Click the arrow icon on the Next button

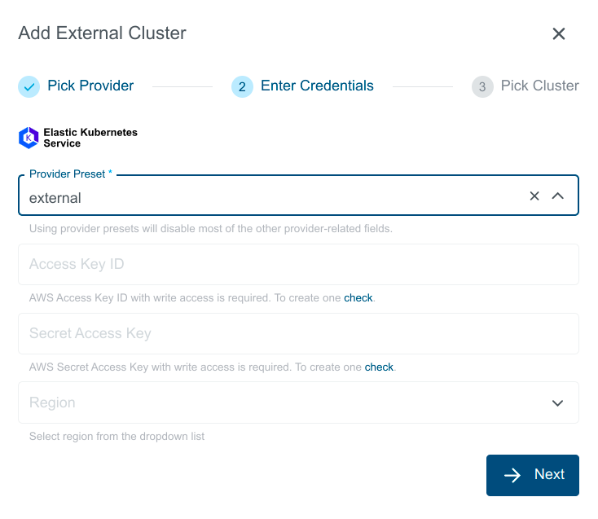pos(512,475)
